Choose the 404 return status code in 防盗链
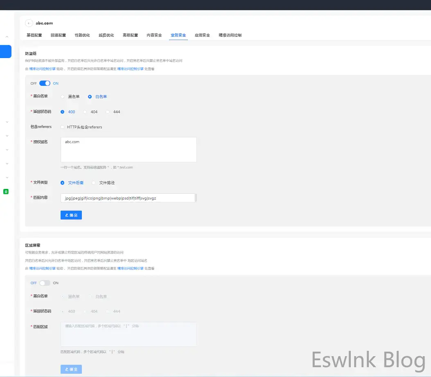This screenshot has height=377, width=431. [x=85, y=112]
